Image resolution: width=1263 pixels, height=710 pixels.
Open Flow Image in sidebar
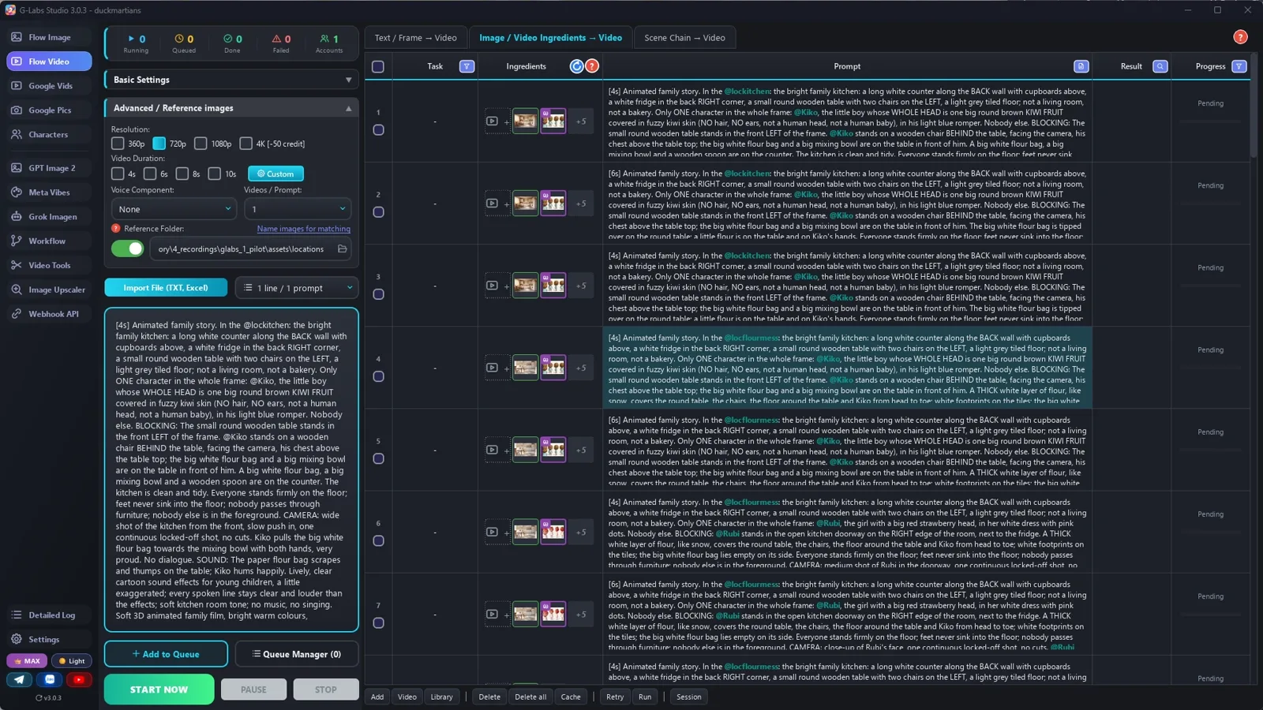click(x=49, y=37)
